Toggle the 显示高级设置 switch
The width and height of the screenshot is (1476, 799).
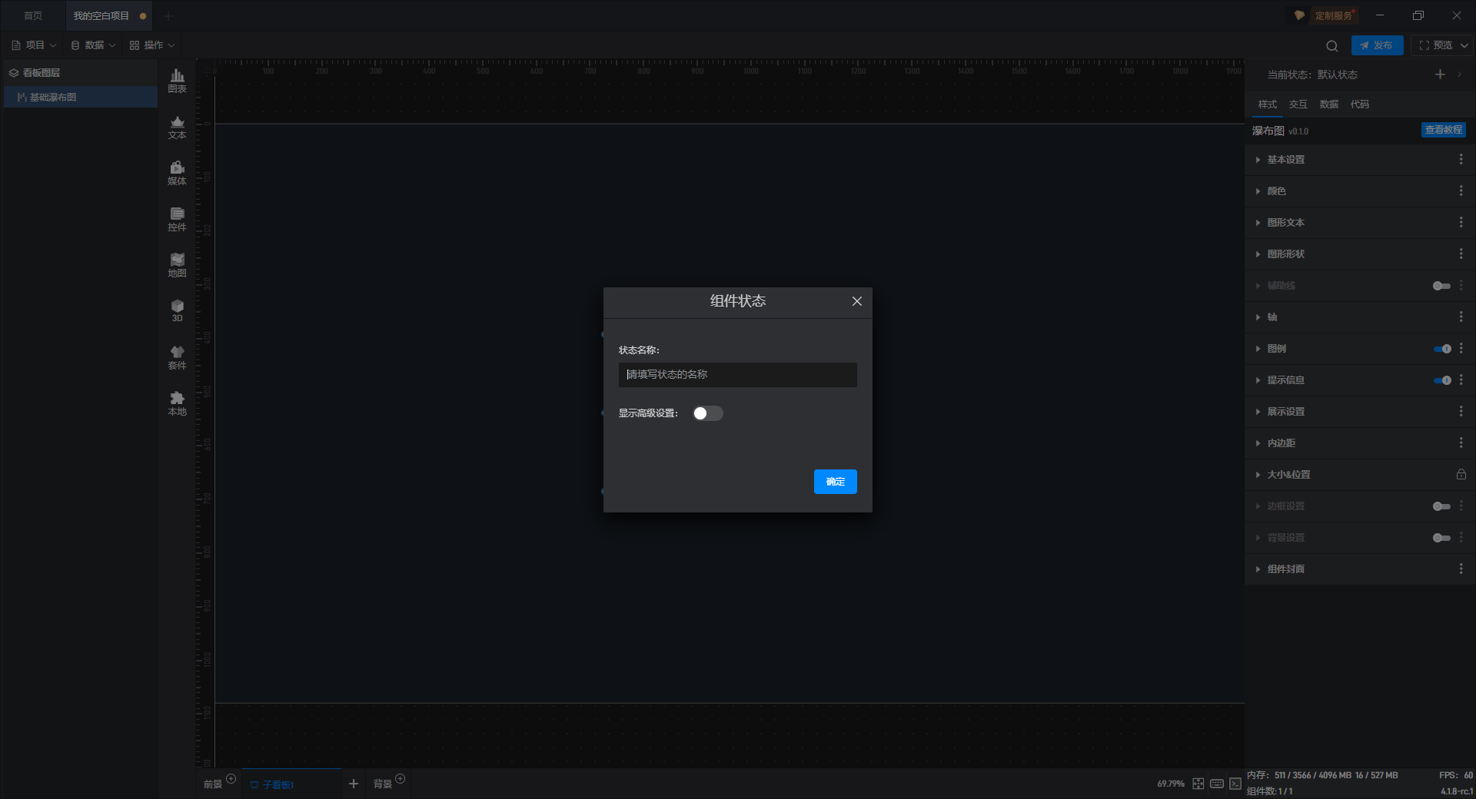(x=707, y=413)
